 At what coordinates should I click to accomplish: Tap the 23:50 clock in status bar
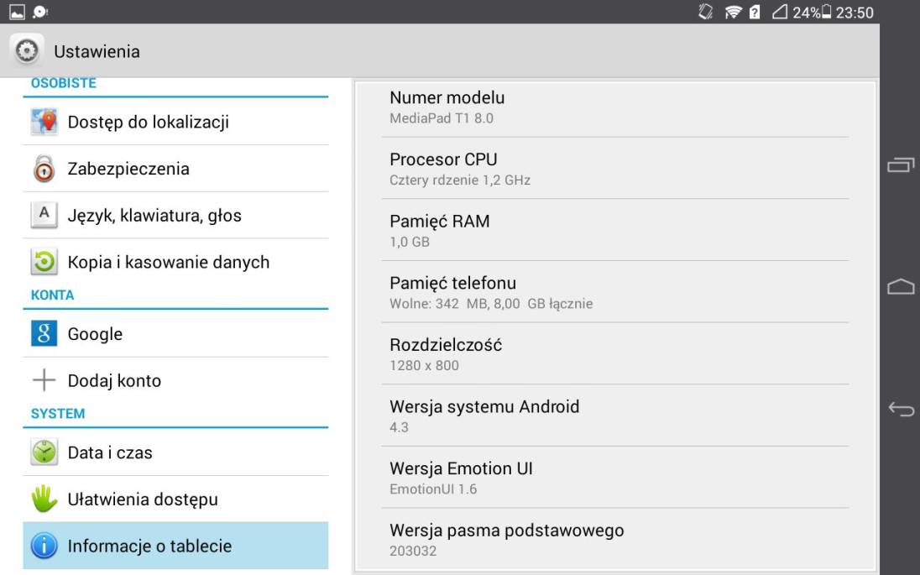click(x=855, y=13)
